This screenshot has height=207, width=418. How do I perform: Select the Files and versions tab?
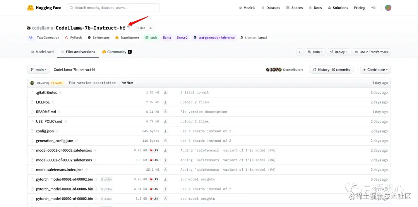tap(78, 52)
